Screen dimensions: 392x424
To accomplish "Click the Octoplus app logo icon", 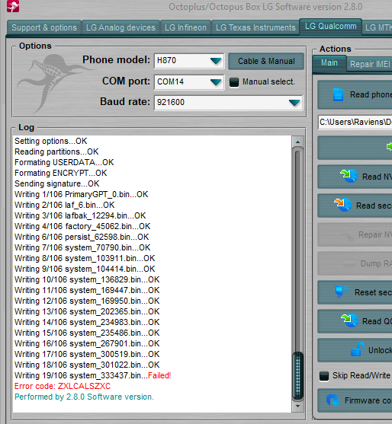I will pyautogui.click(x=13, y=6).
